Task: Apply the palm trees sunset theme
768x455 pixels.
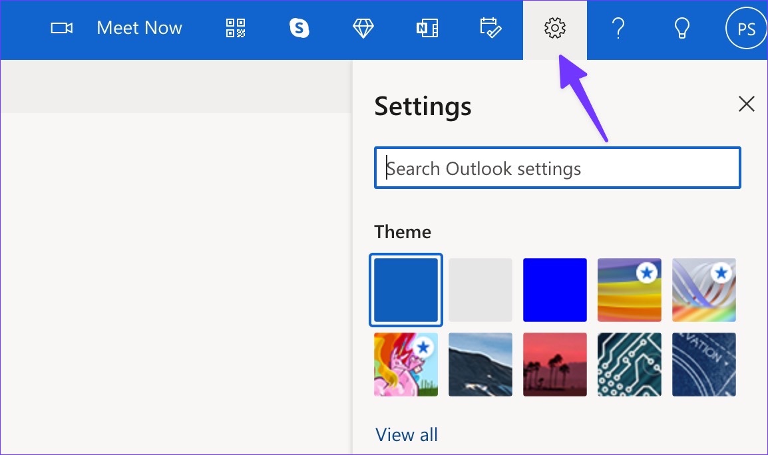Action: click(x=554, y=365)
